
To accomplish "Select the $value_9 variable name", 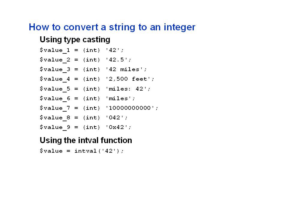I will coord(55,127).
